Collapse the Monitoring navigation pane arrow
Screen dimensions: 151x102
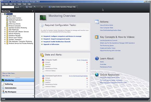(x=32, y=11)
